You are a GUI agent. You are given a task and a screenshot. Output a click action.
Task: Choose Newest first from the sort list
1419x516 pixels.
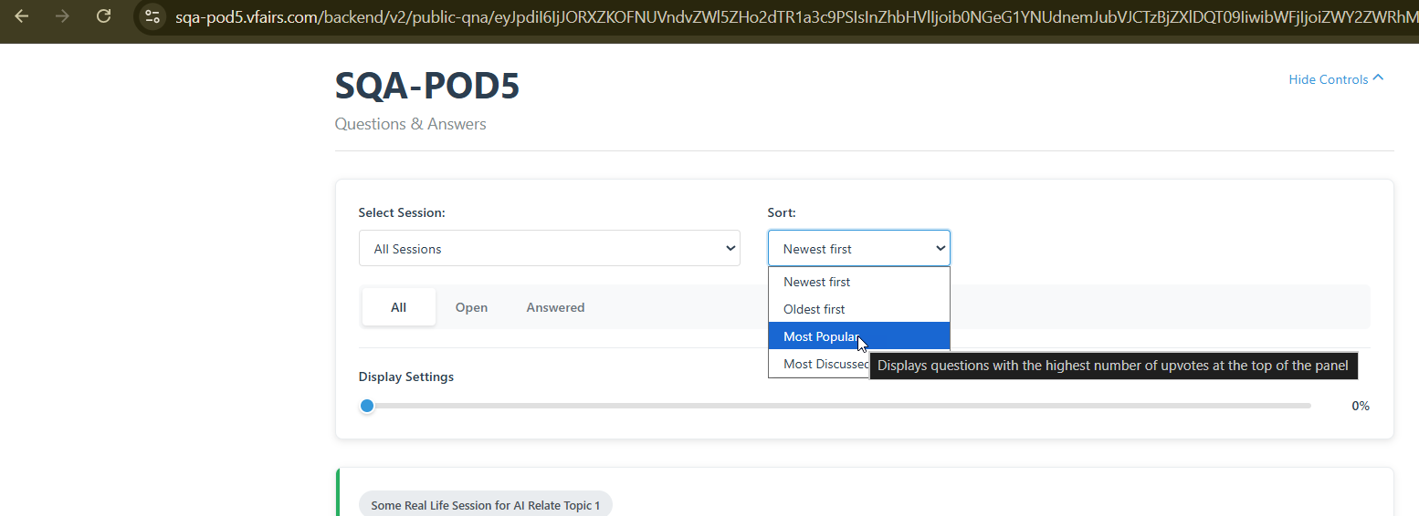click(816, 282)
